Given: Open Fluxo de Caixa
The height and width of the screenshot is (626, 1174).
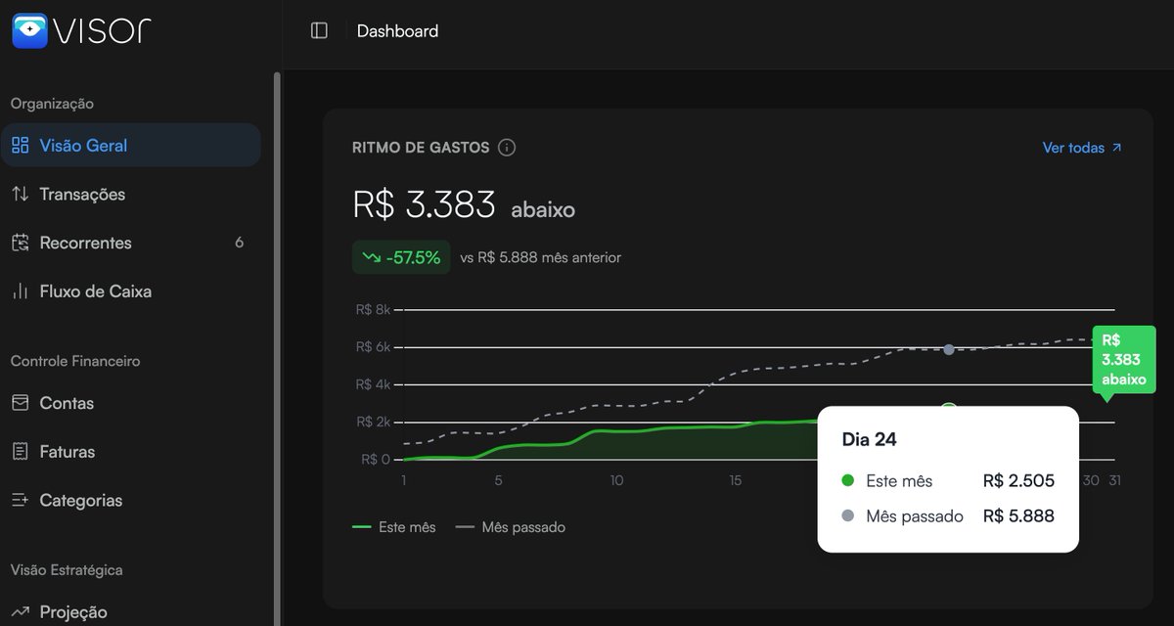Looking at the screenshot, I should (131, 291).
